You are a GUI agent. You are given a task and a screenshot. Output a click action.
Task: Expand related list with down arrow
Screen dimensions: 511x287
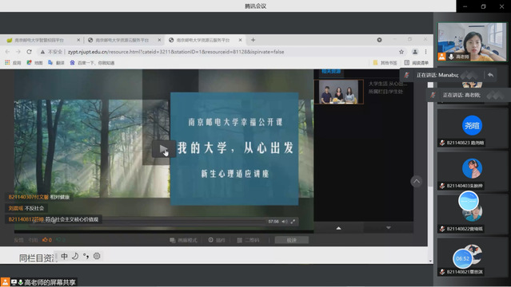point(388,227)
